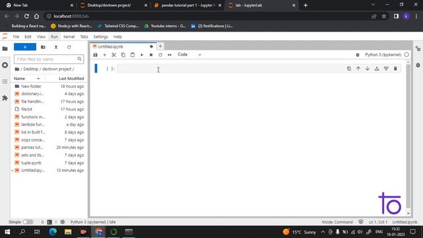Move the cell down with the arrow icon
The image size is (423, 238).
click(367, 69)
